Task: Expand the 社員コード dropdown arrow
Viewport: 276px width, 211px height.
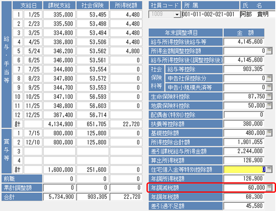Action: click(177, 14)
